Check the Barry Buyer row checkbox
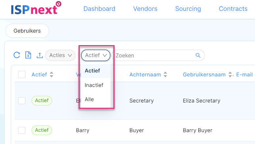 pyautogui.click(x=22, y=130)
